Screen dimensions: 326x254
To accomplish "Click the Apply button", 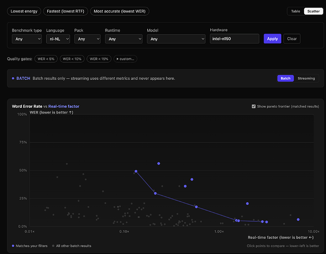I will click(272, 39).
